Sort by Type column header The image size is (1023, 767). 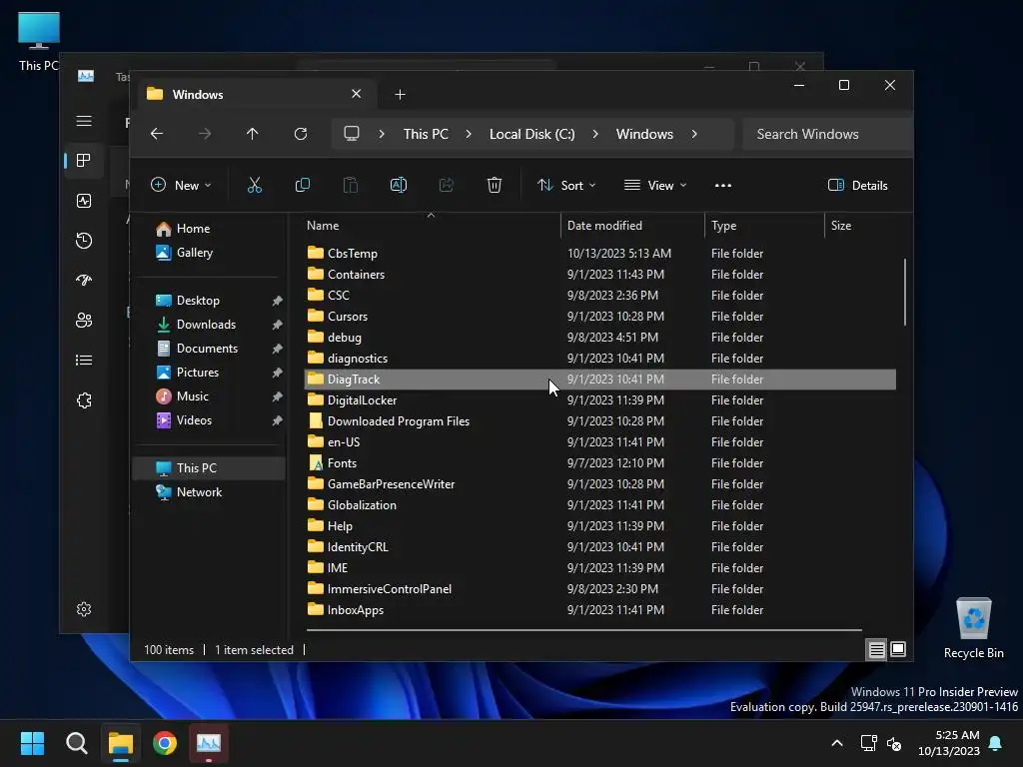764,226
